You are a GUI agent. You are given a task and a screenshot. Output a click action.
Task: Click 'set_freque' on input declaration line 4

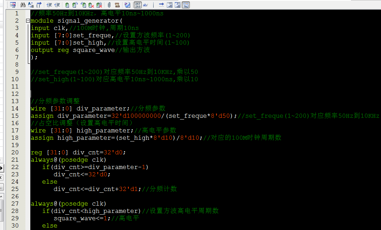[x=92, y=36]
